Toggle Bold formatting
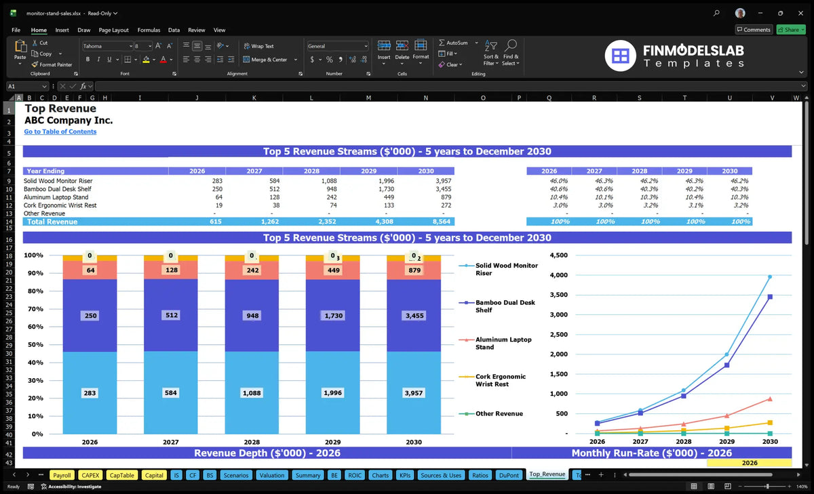 point(88,60)
